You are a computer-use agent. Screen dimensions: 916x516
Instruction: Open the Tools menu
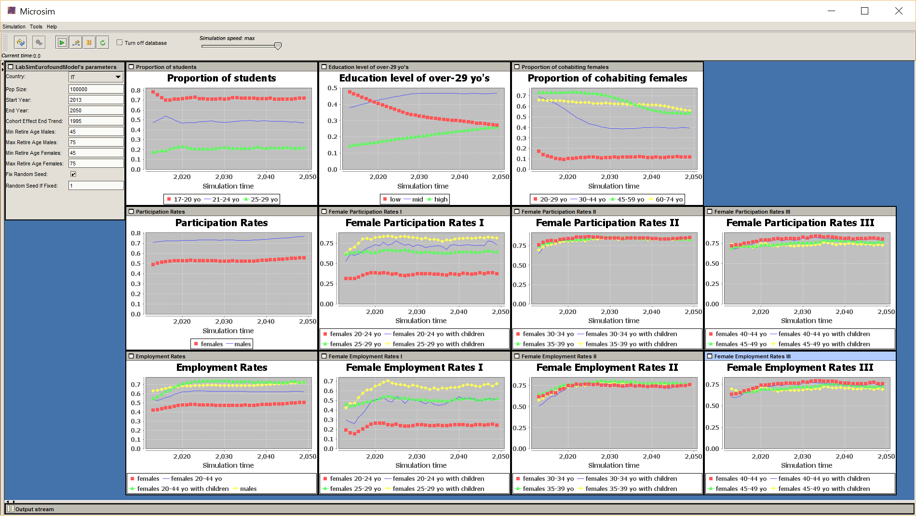(x=36, y=27)
